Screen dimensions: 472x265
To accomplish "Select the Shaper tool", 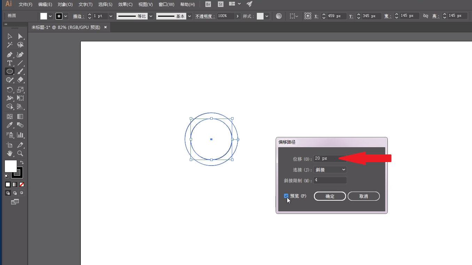I will pyautogui.click(x=10, y=80).
